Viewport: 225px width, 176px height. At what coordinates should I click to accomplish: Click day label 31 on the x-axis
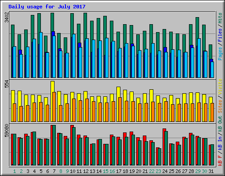click(x=211, y=171)
